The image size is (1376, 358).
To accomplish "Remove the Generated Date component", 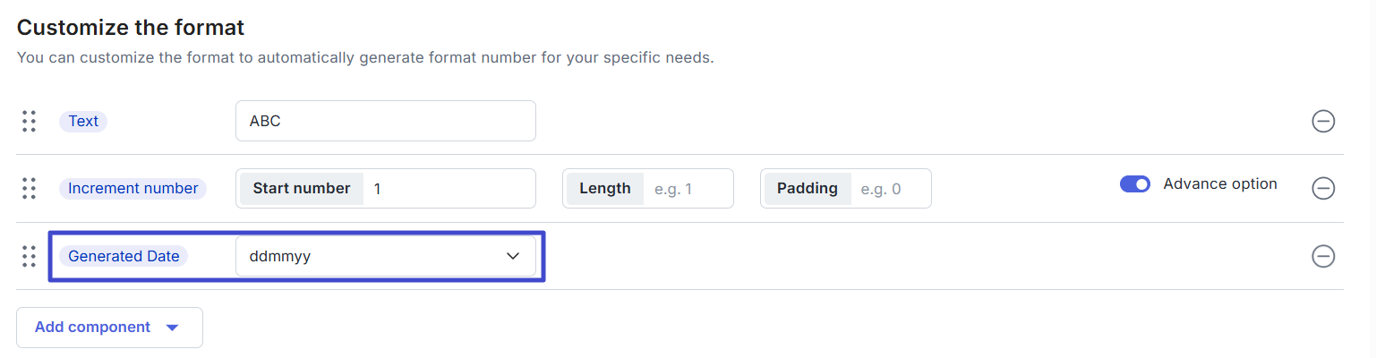I will [1323, 256].
